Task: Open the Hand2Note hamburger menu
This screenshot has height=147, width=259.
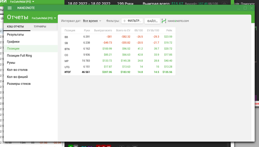Action: 10,8
